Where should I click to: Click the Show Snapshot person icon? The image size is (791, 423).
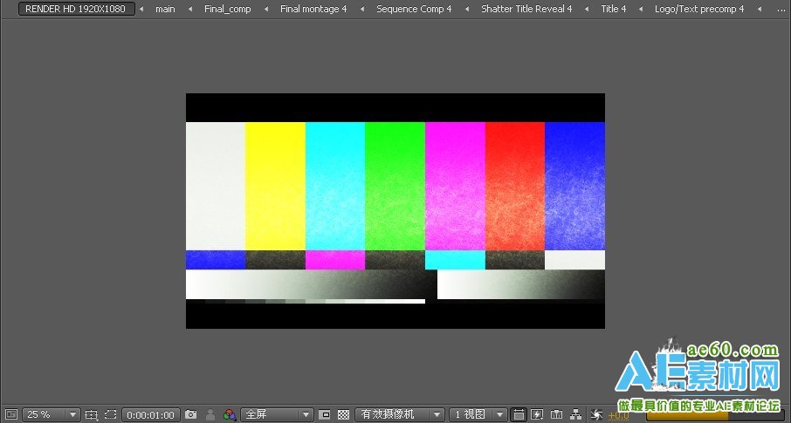coord(210,414)
